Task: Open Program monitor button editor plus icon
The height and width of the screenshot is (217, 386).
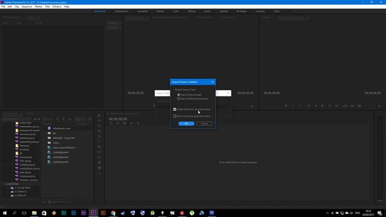Action: (379, 106)
